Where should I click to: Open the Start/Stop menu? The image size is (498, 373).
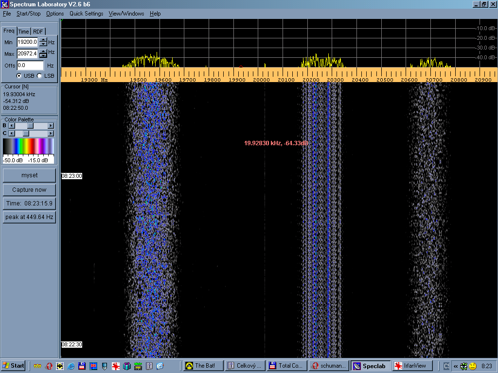pyautogui.click(x=29, y=14)
